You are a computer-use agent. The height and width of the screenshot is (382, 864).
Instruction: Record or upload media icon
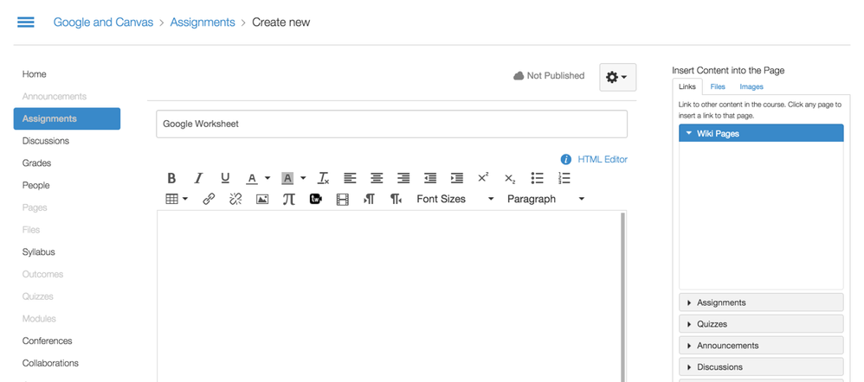click(316, 199)
